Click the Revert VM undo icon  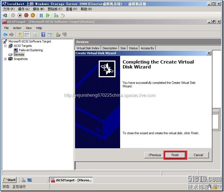pos(63,15)
